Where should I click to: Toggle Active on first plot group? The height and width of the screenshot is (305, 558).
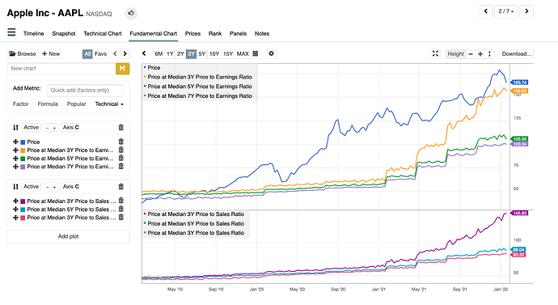[32, 127]
